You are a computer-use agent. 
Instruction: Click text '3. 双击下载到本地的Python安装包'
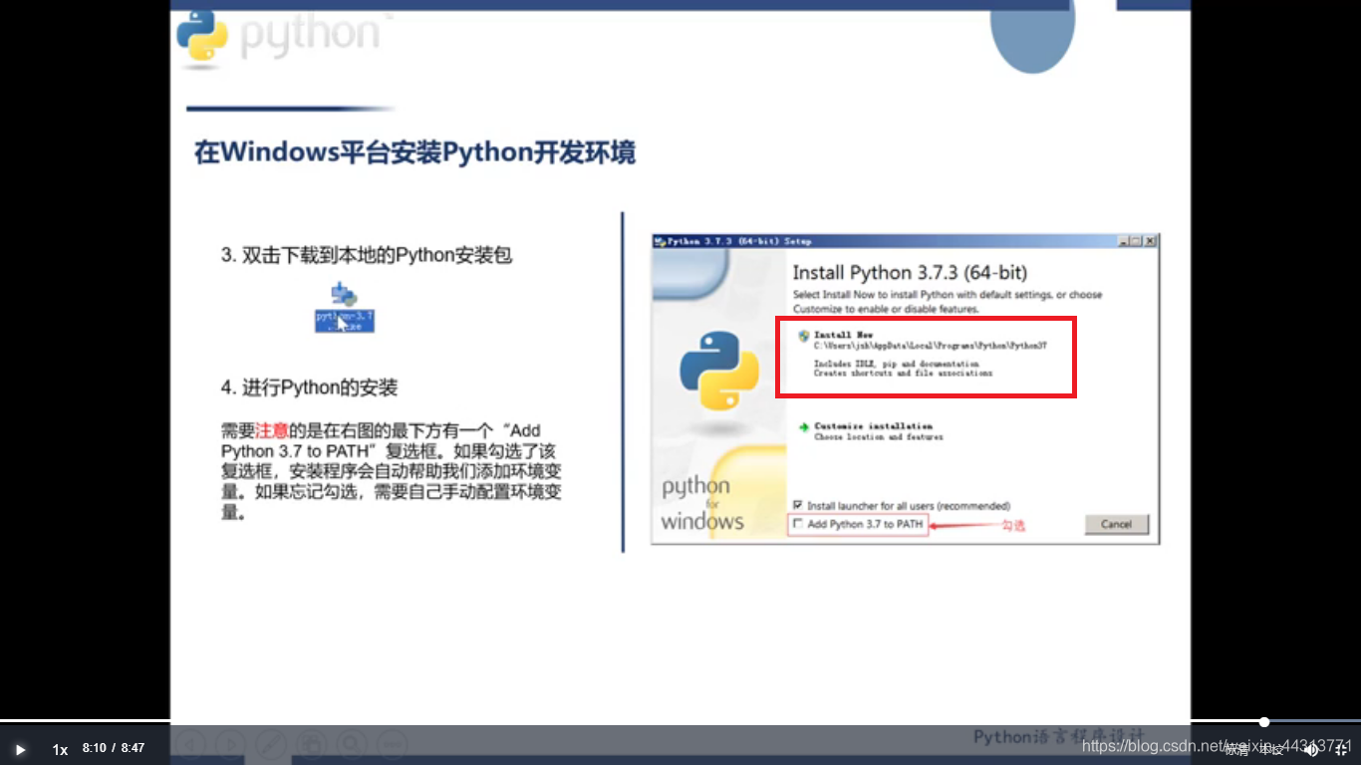coord(367,255)
